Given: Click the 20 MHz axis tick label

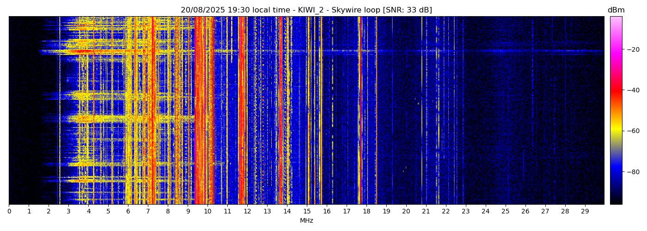Looking at the screenshot, I should (406, 212).
